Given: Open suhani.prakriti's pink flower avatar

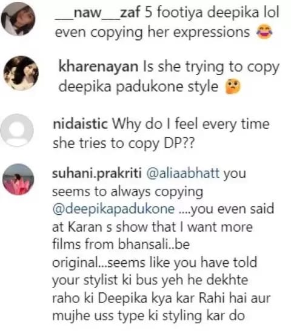Looking at the screenshot, I should click(18, 179).
